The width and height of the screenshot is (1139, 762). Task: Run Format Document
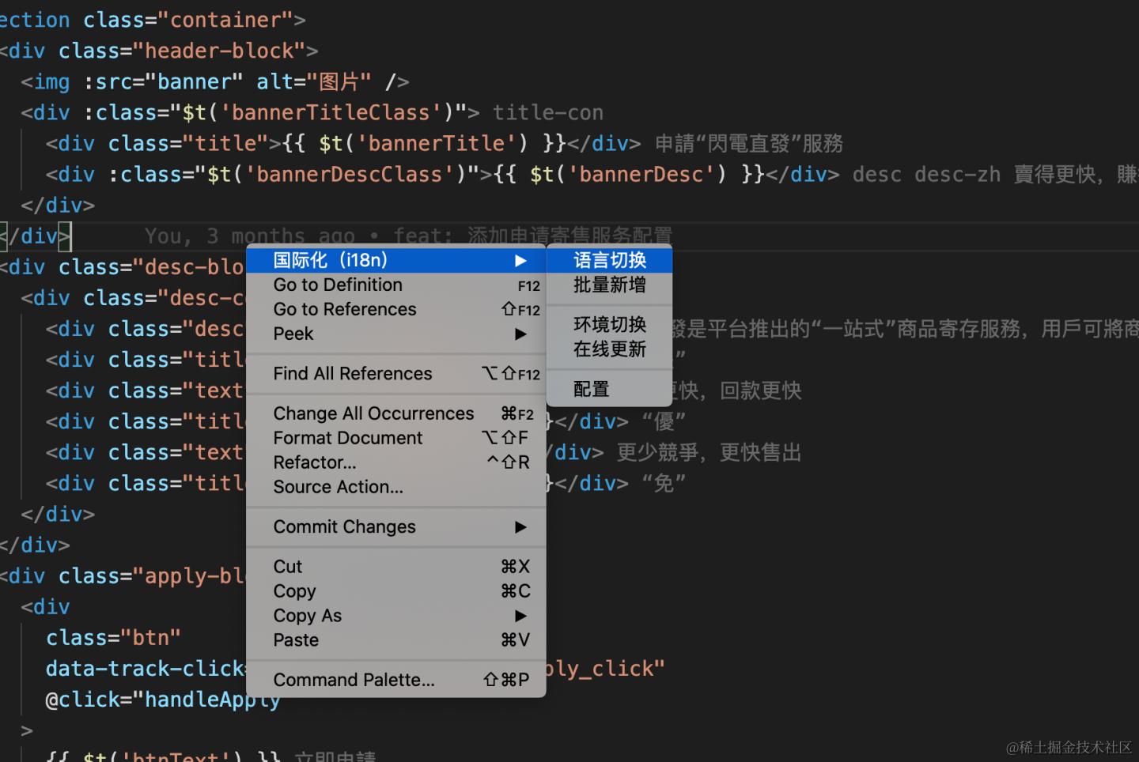tap(347, 437)
